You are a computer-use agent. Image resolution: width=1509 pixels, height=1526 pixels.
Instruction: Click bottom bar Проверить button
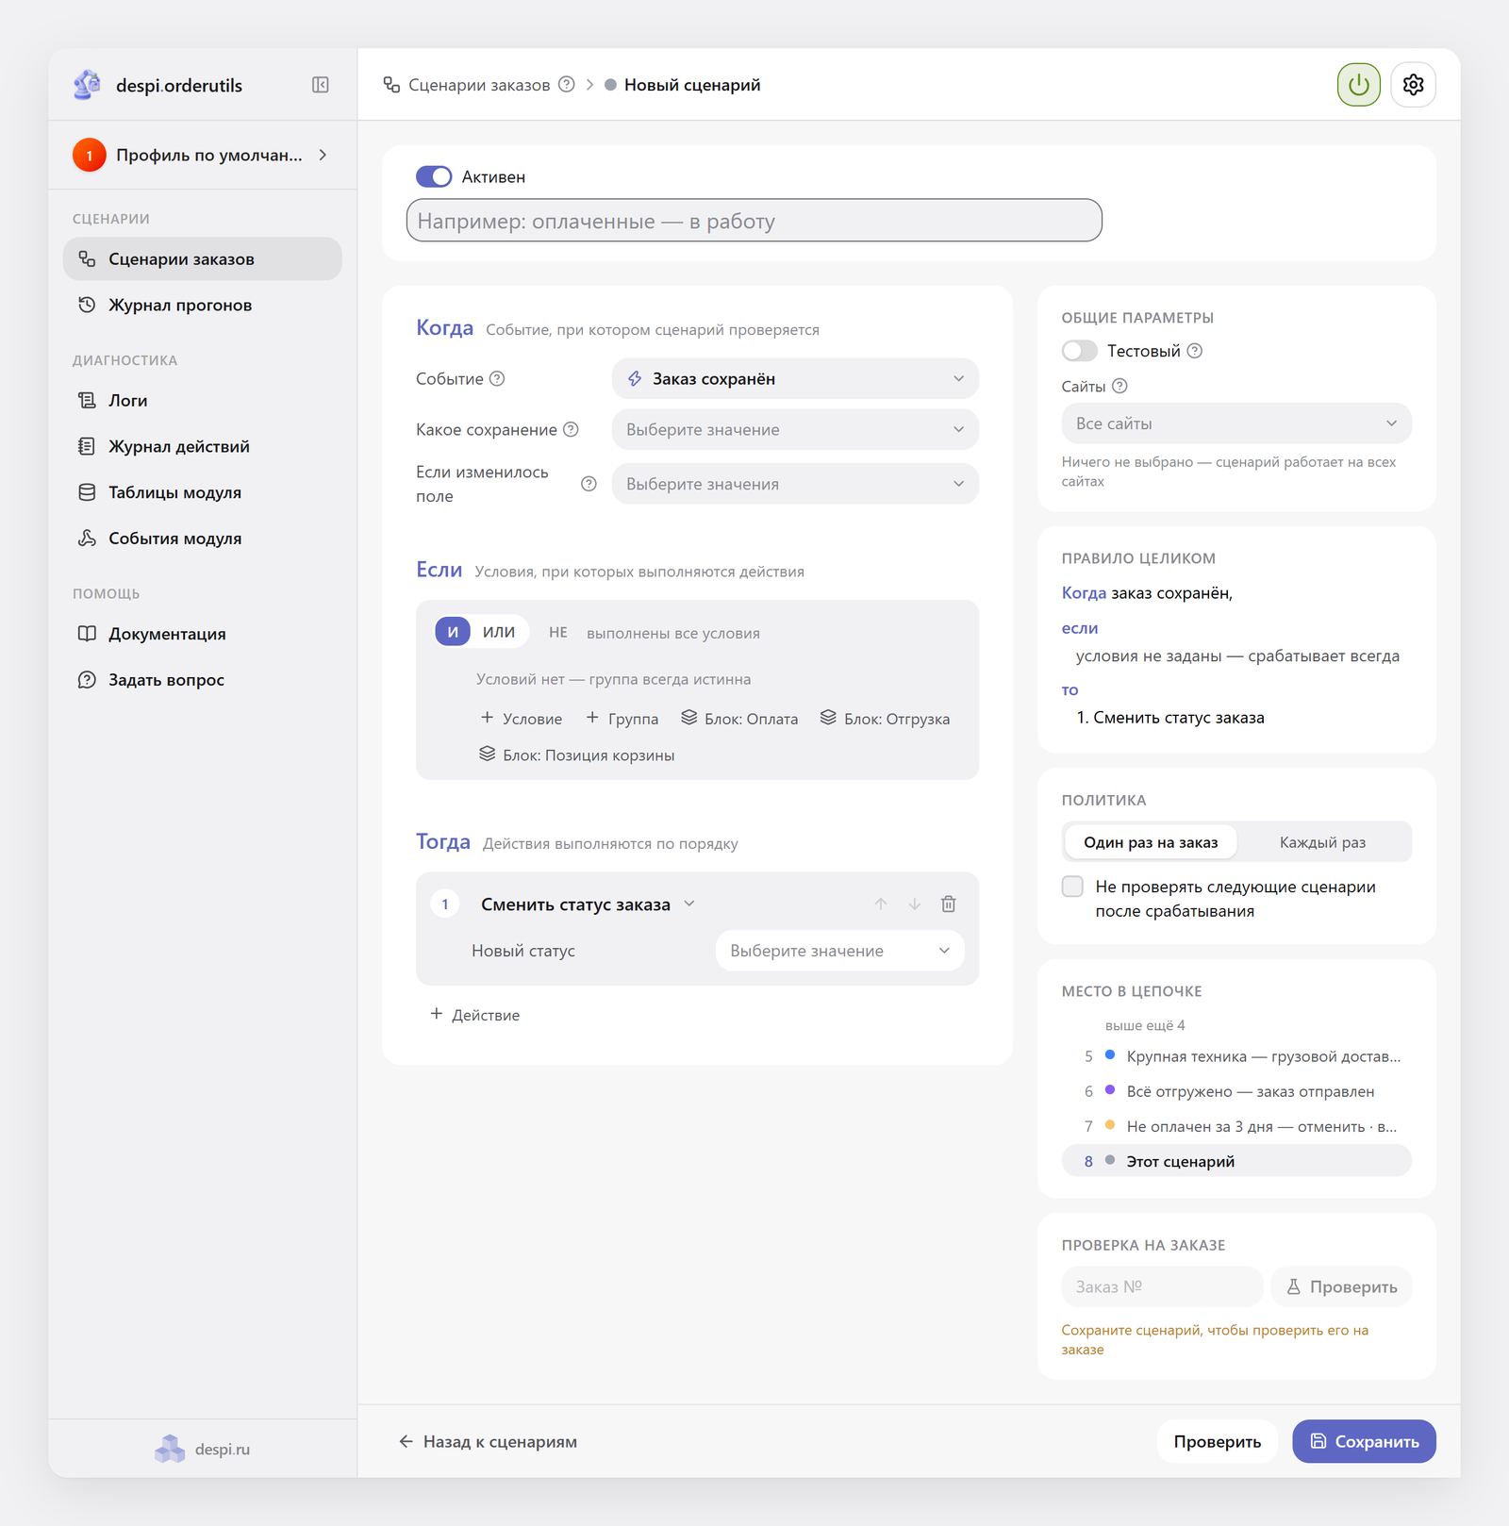[1217, 1441]
